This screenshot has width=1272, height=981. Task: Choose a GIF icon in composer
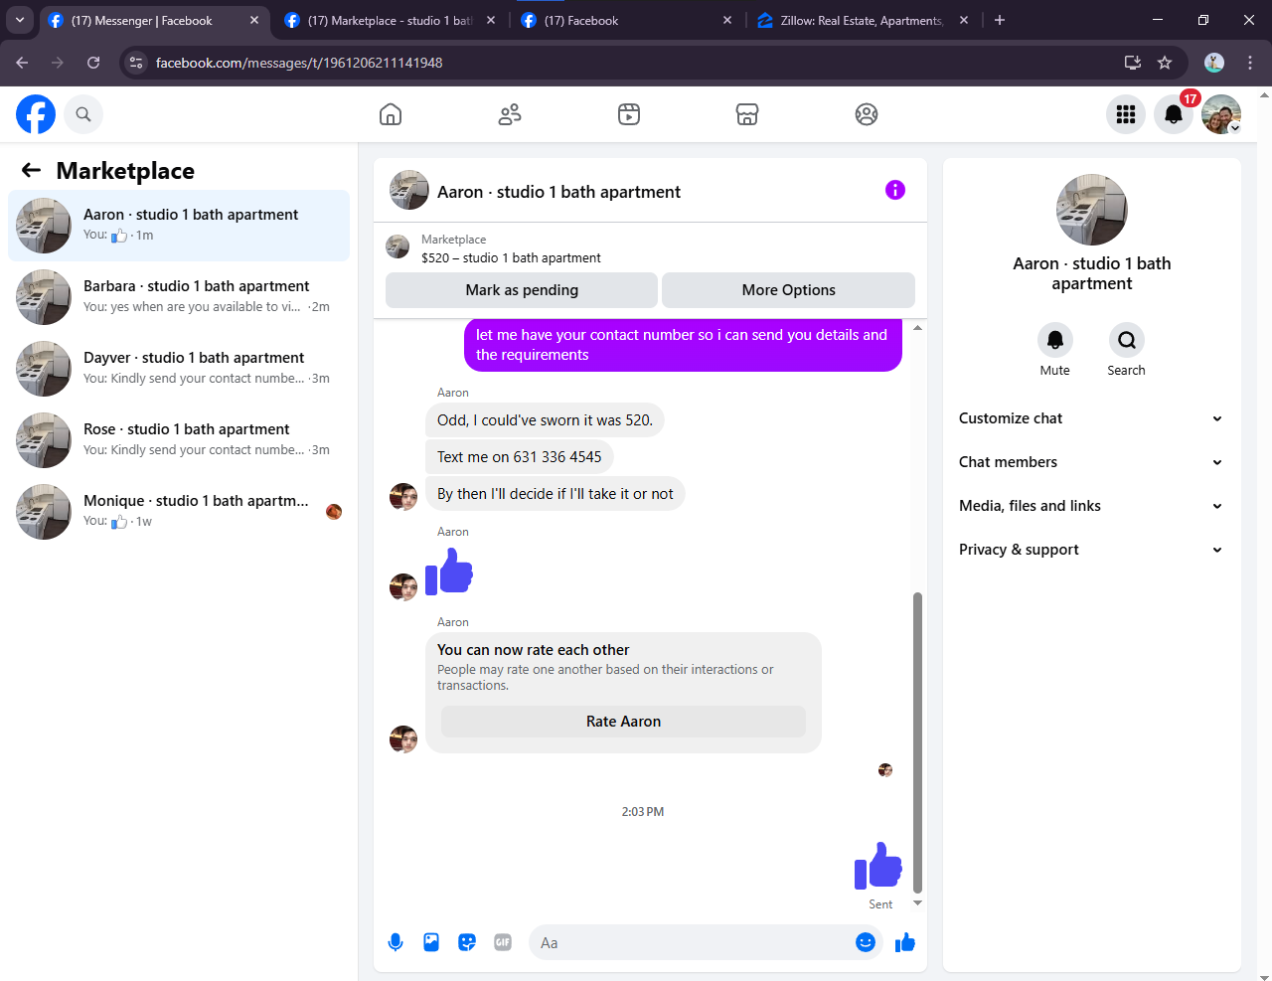(503, 942)
